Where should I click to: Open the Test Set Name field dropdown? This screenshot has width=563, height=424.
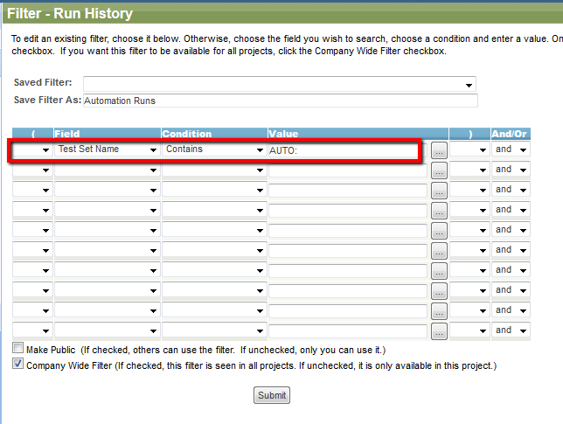[107, 149]
